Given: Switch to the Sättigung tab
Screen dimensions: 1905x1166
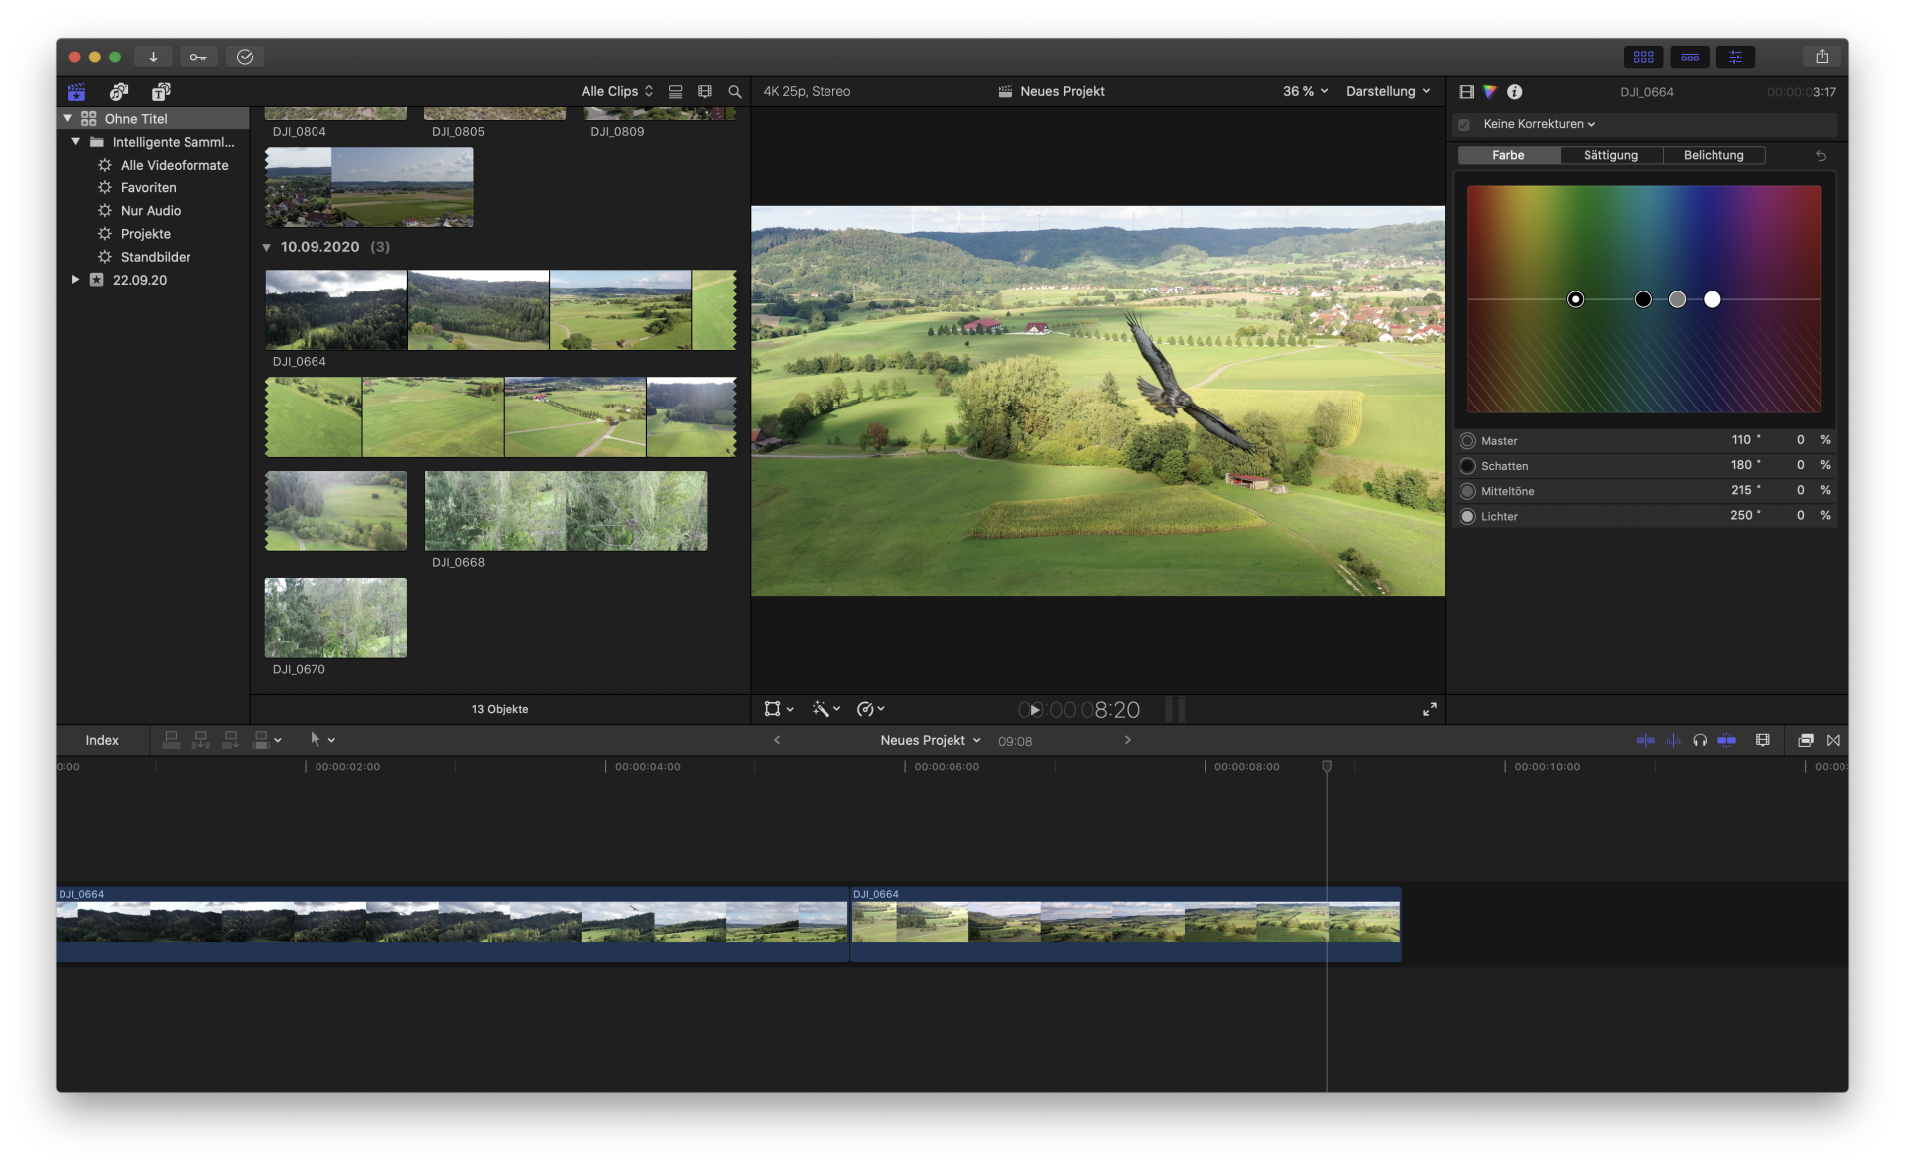Looking at the screenshot, I should (x=1610, y=155).
